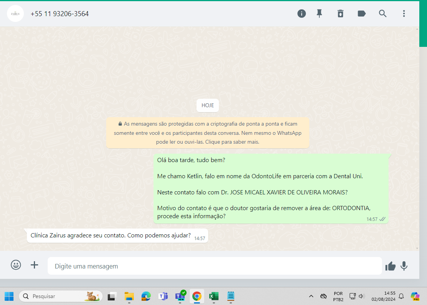This screenshot has width=427, height=305.
Task: Focus the 'Digite uma mensagem' input field
Action: (215, 266)
